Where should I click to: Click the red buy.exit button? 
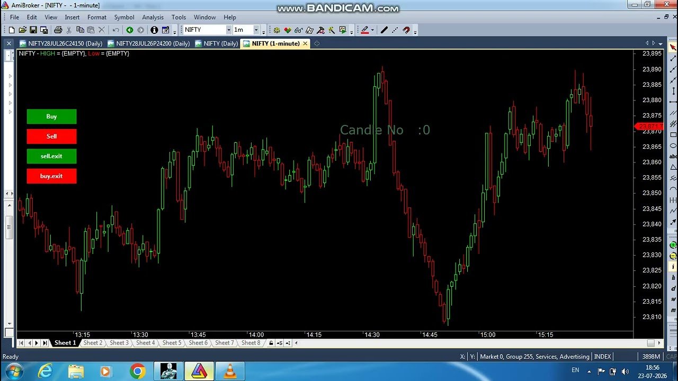pyautogui.click(x=51, y=176)
